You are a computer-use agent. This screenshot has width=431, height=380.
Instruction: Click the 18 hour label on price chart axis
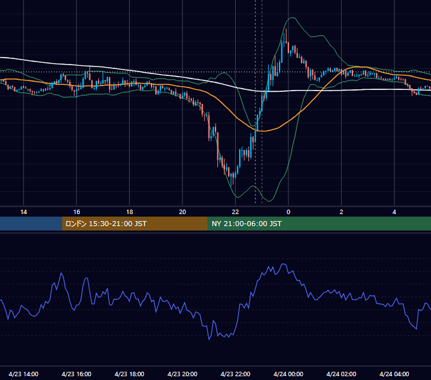click(x=129, y=212)
